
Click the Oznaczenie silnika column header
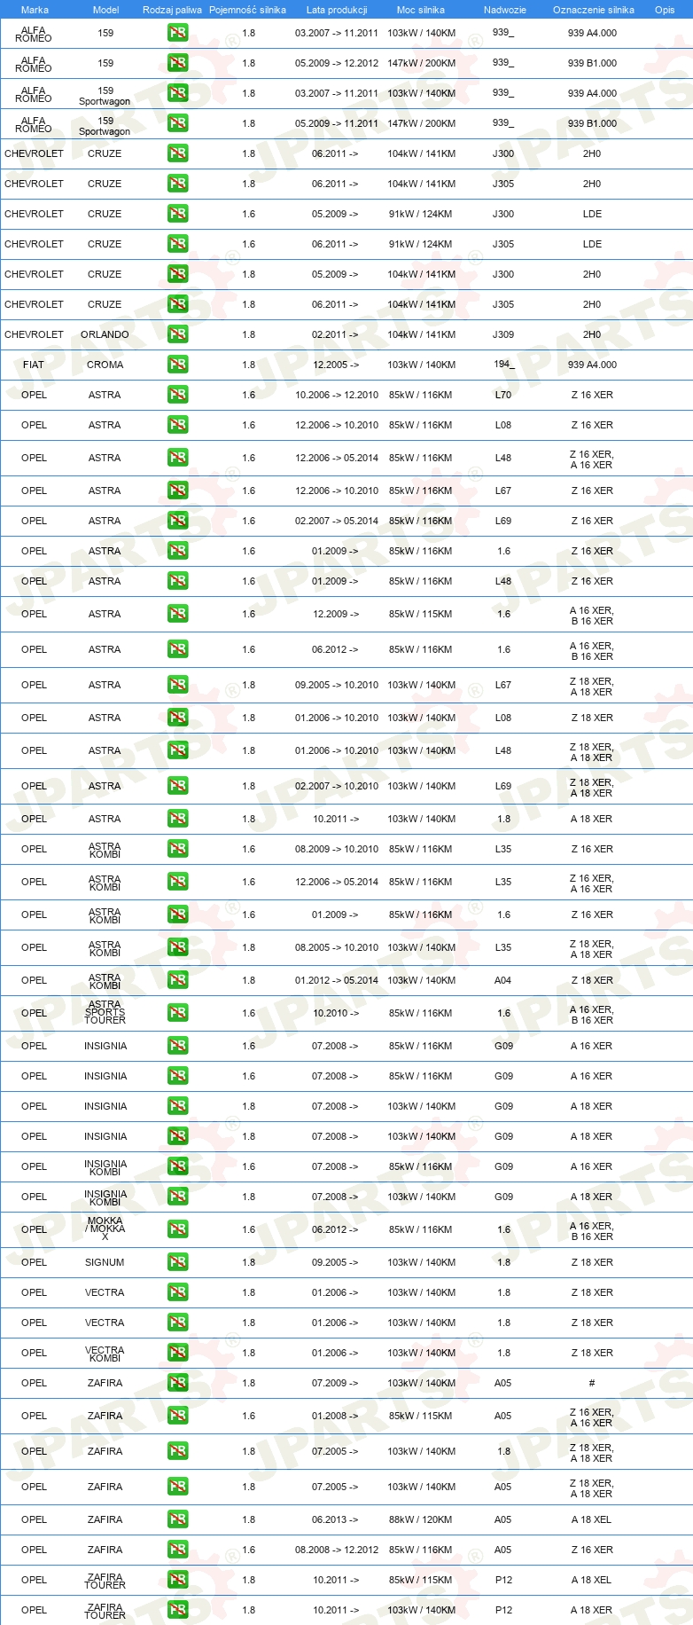[594, 10]
